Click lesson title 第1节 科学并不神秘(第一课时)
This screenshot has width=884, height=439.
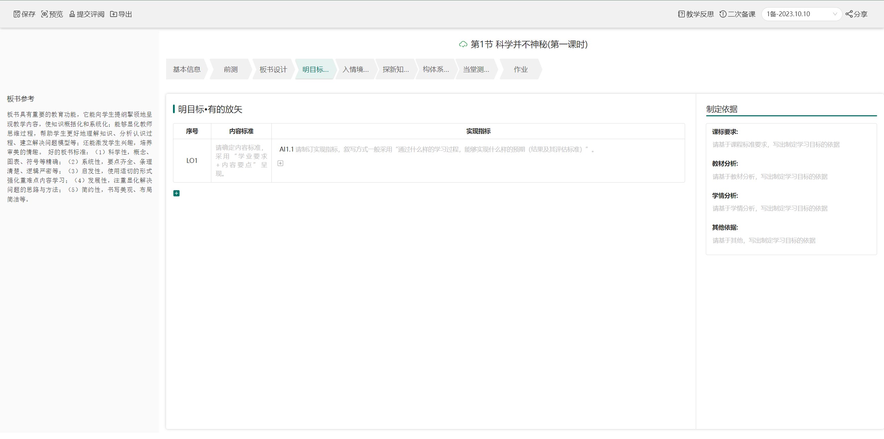click(x=529, y=45)
